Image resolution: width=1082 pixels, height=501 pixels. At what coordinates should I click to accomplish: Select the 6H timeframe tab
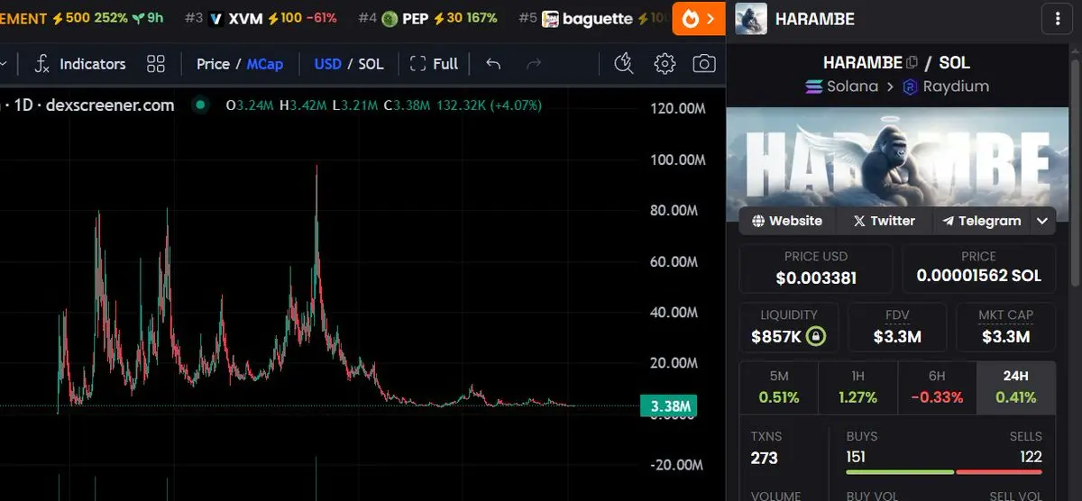[937, 387]
